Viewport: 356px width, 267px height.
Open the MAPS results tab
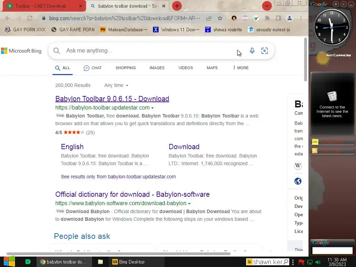[x=212, y=68]
